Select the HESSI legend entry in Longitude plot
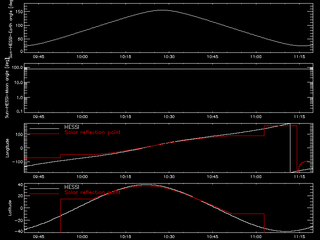This screenshot has width=320, height=240. coord(72,127)
